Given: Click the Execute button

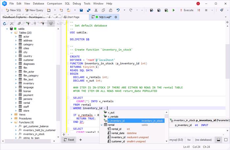Looking at the screenshot, I should pyautogui.click(x=187, y=10).
